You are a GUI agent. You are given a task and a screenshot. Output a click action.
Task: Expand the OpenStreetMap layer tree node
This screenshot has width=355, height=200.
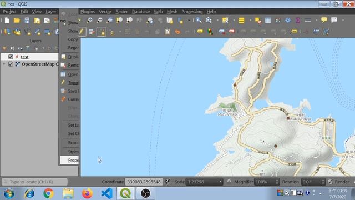pos(4,64)
